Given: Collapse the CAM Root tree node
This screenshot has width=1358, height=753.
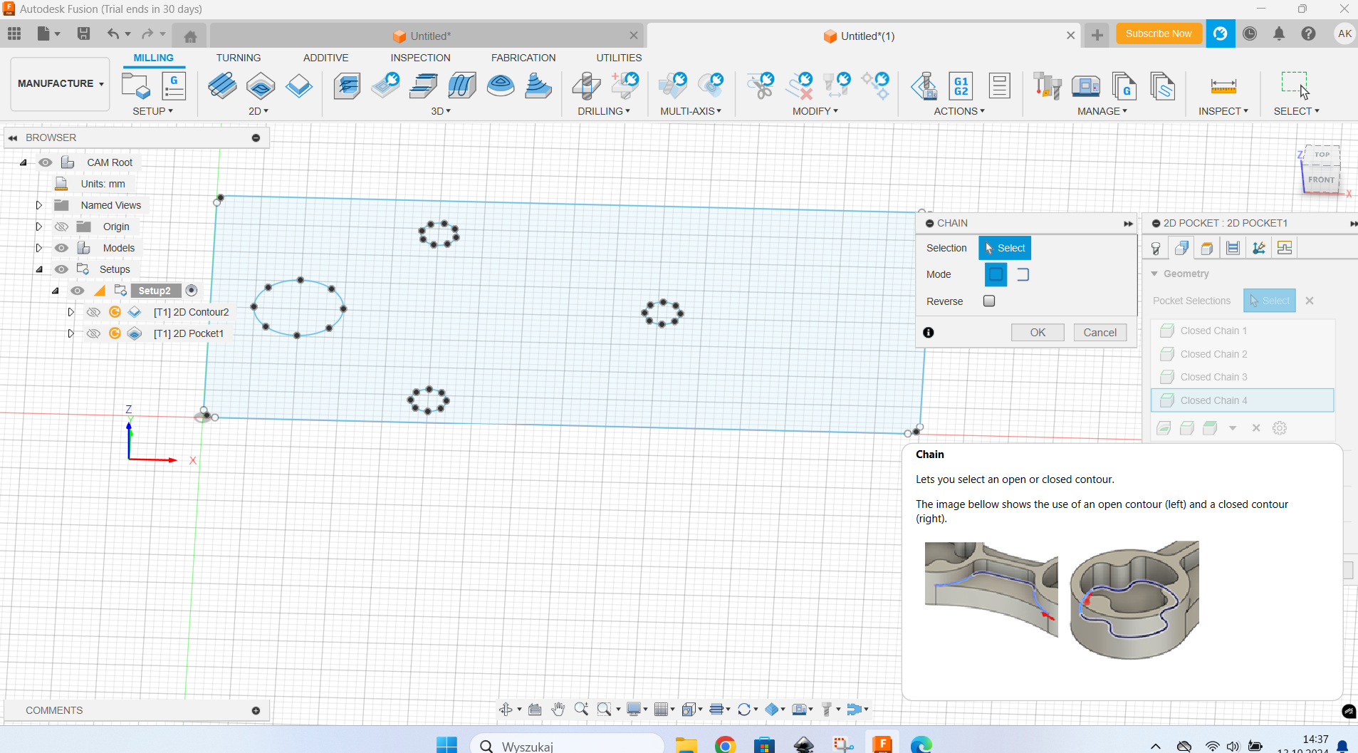Looking at the screenshot, I should [23, 162].
